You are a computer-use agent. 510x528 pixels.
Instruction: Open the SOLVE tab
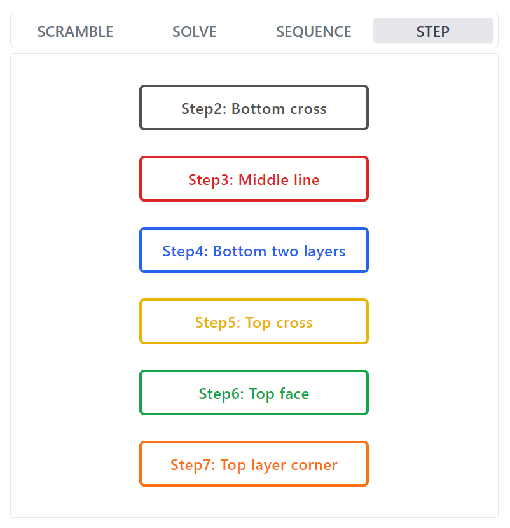coord(195,31)
